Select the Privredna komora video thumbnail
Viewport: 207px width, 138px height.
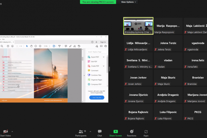(138, 26)
